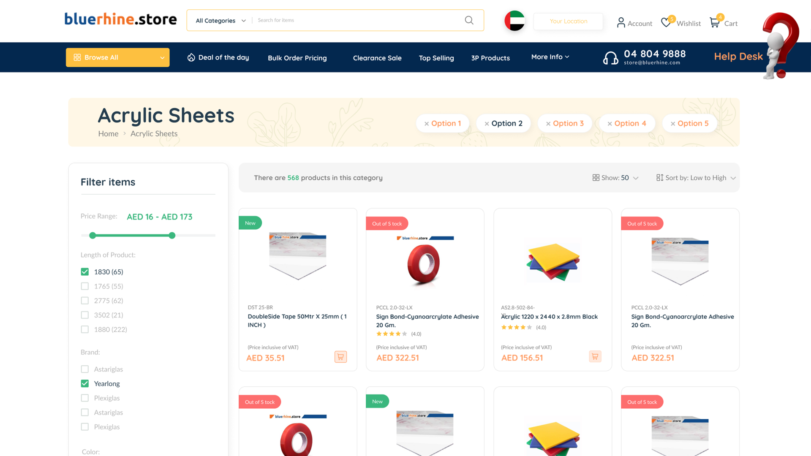811x456 pixels.
Task: Click the Your Location button
Action: pos(568,21)
